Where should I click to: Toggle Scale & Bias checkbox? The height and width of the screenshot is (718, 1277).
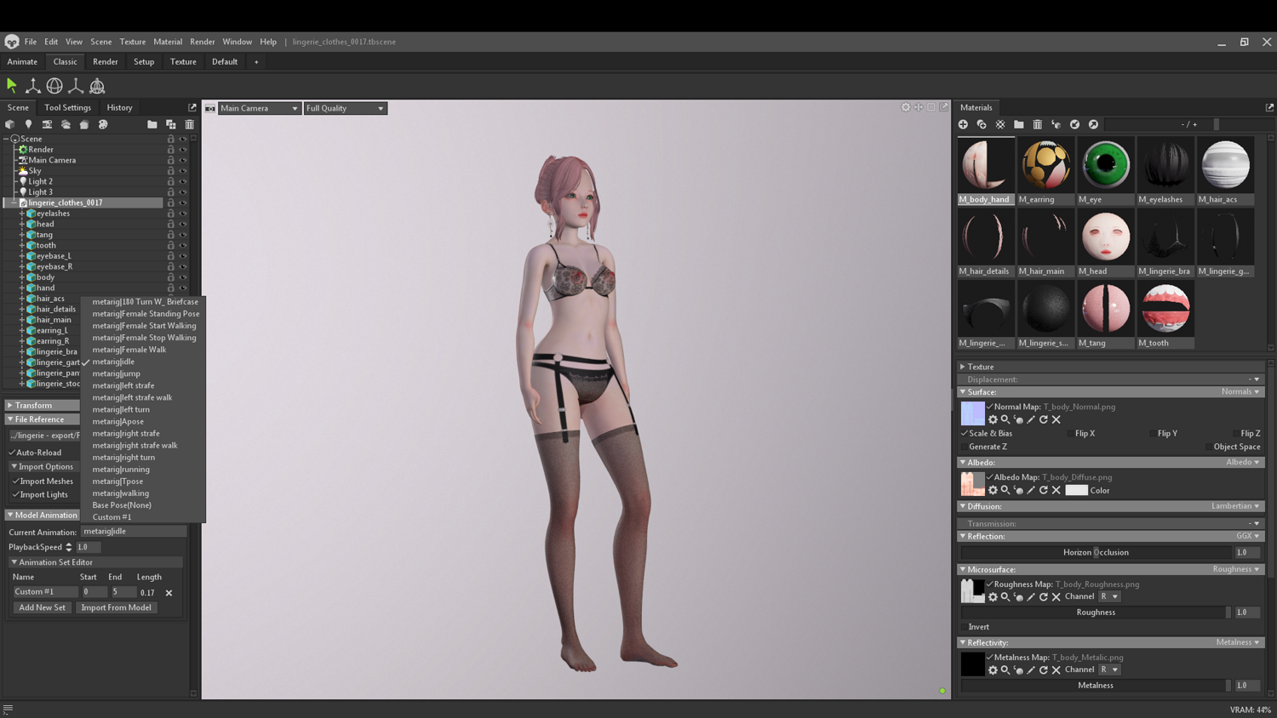965,433
